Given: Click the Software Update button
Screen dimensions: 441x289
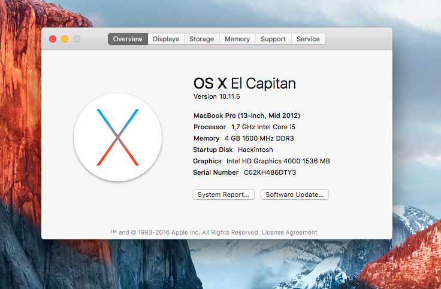Looking at the screenshot, I should pos(294,194).
